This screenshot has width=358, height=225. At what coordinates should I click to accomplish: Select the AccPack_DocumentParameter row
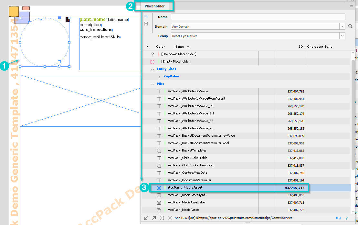(246, 181)
